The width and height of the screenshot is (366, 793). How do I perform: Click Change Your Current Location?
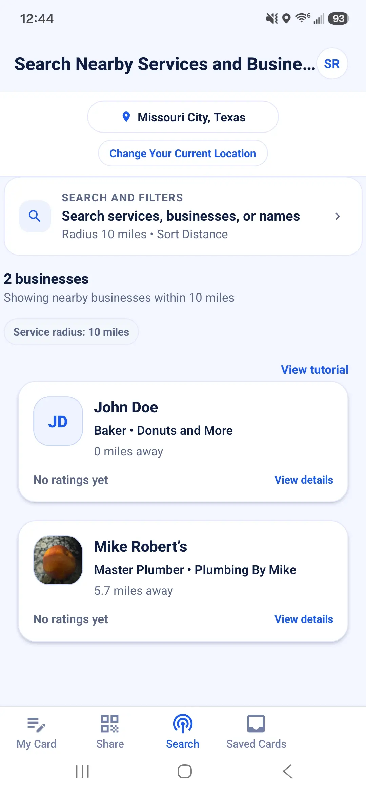(x=183, y=153)
